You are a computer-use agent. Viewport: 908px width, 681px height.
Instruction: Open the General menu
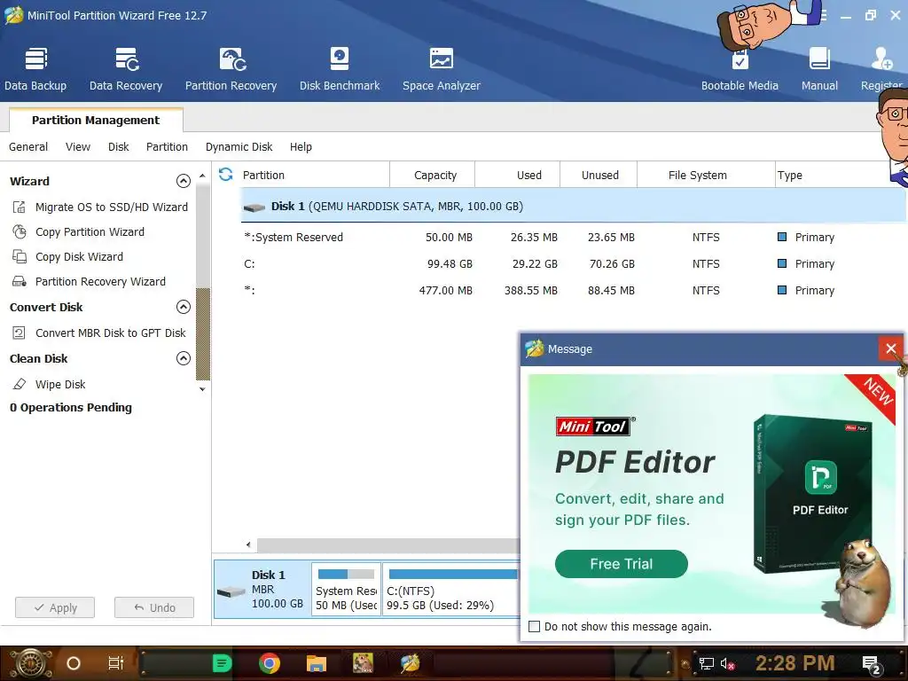(x=28, y=146)
